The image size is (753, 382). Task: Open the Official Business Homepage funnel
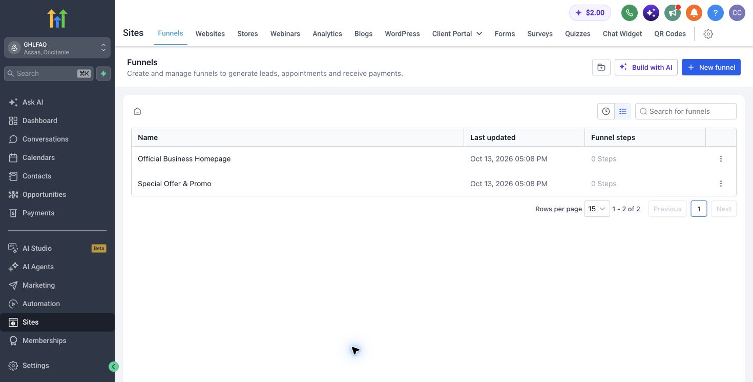pos(184,159)
